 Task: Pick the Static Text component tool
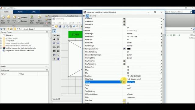coord(58,43)
